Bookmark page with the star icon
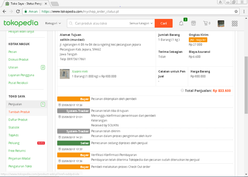The width and height of the screenshot is (248, 177). [x=236, y=11]
